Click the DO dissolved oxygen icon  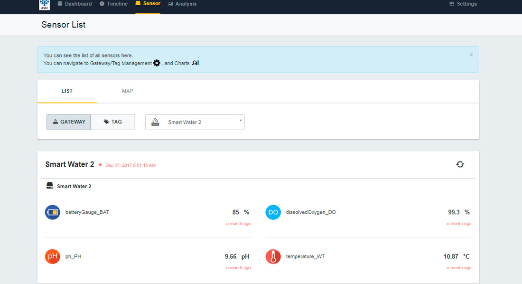tap(273, 212)
